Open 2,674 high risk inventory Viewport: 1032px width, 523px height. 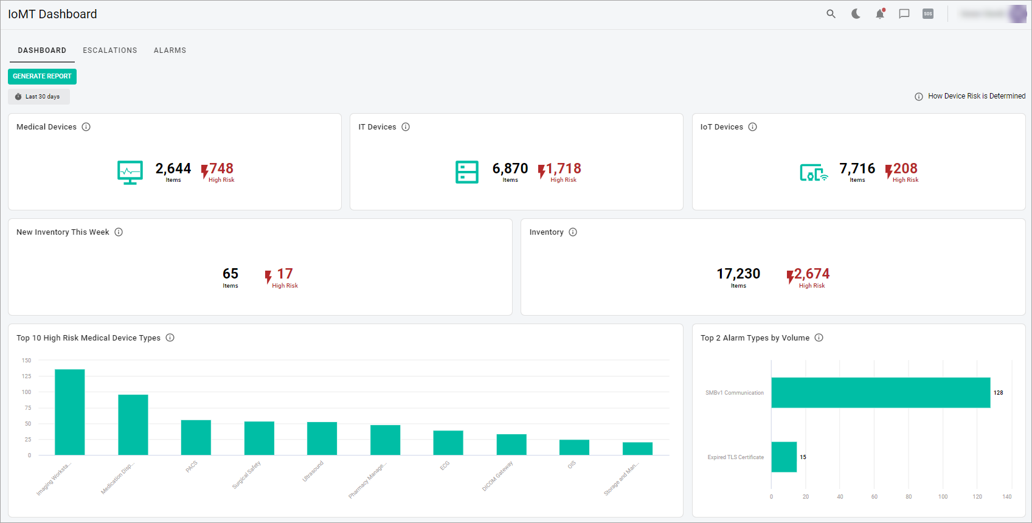(x=808, y=277)
